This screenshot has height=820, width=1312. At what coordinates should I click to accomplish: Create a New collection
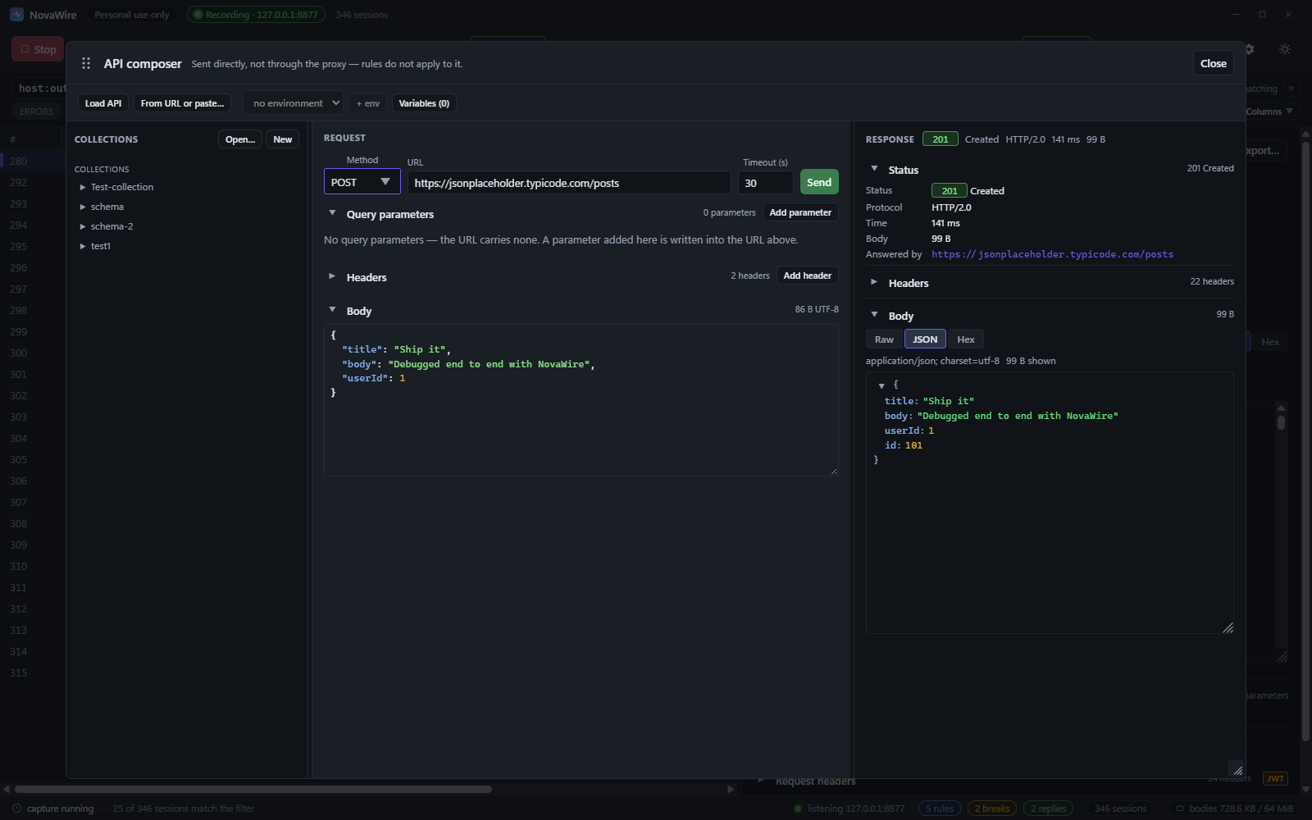[283, 139]
